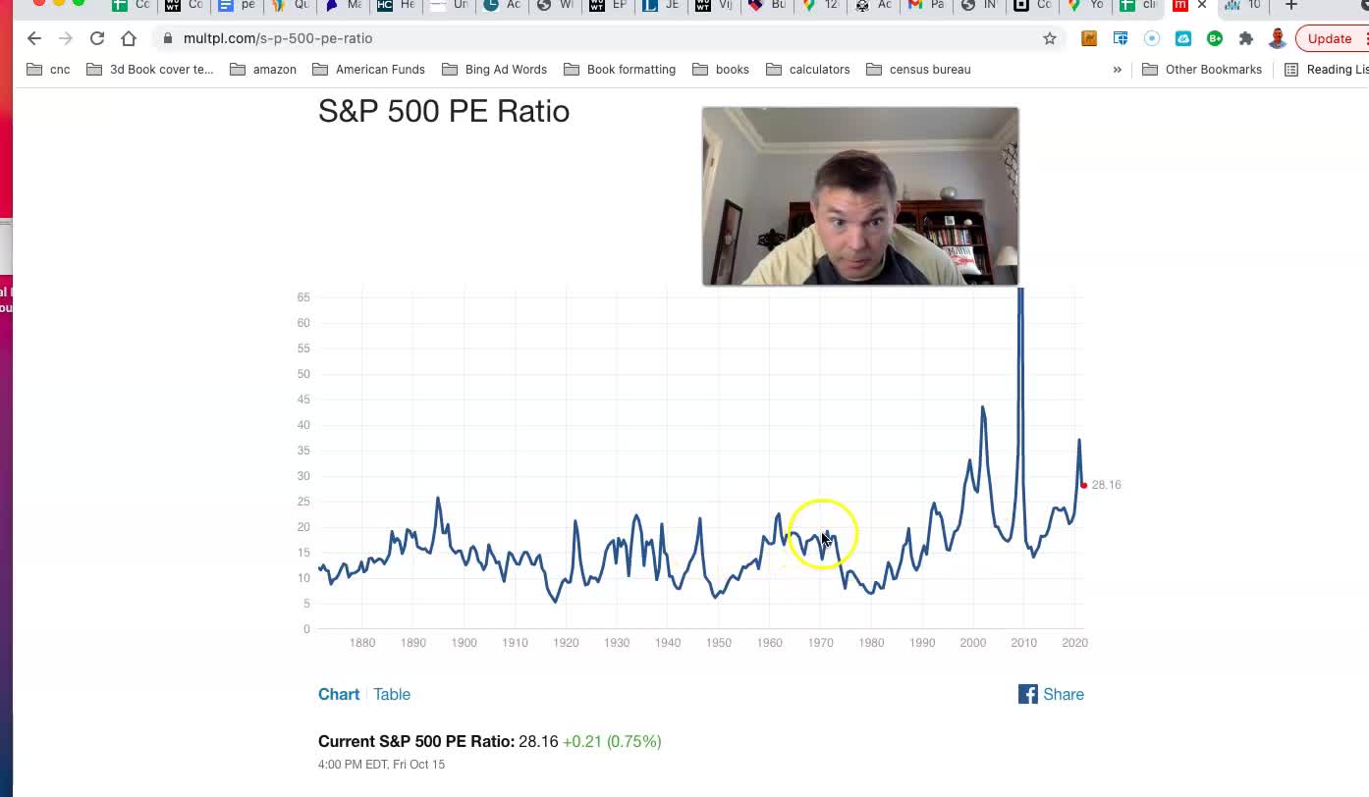This screenshot has width=1369, height=797.
Task: Click the +0.21 (0.75%) change value
Action: (612, 741)
